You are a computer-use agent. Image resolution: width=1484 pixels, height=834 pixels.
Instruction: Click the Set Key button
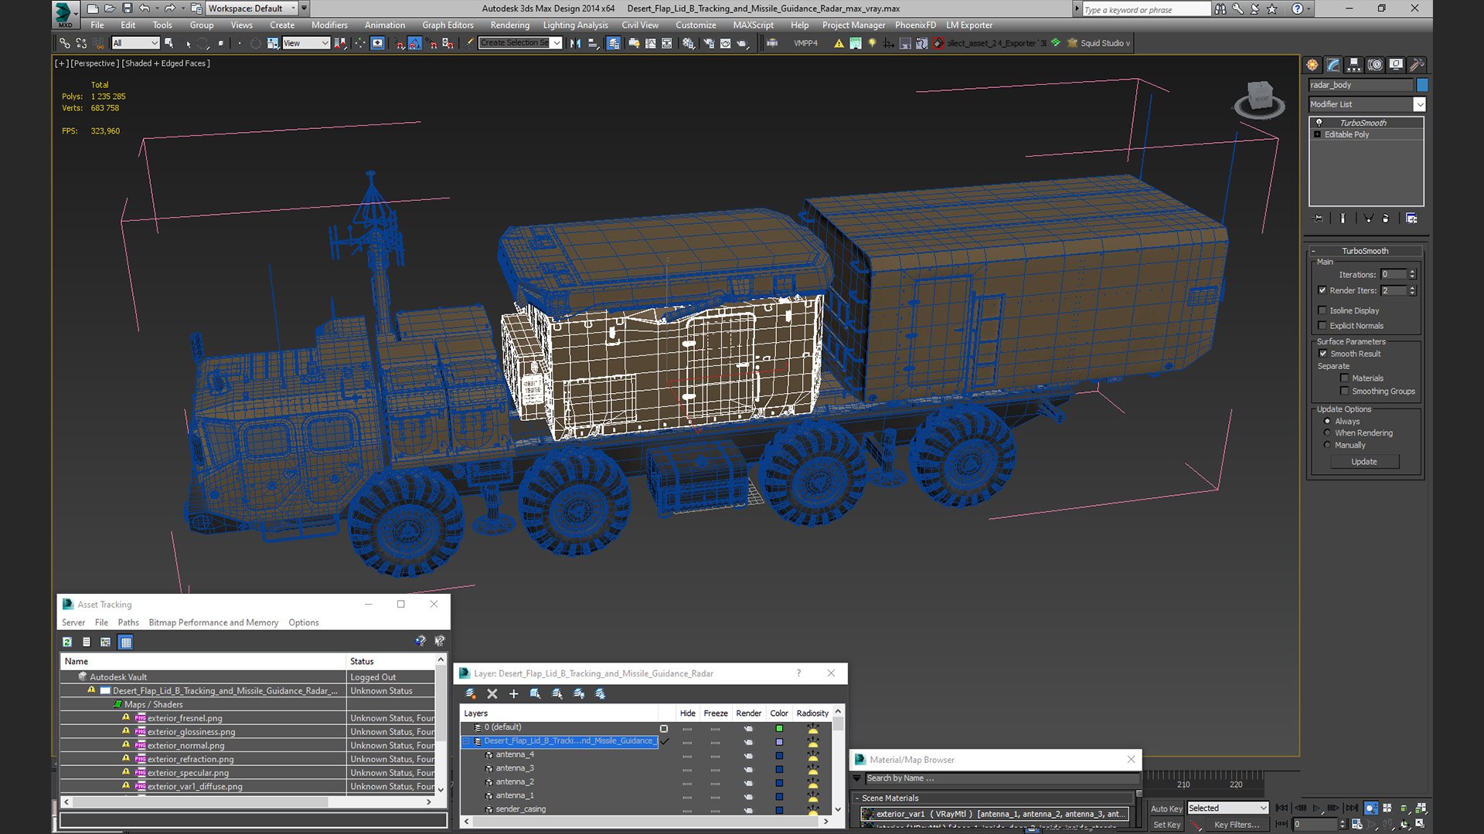pyautogui.click(x=1166, y=825)
